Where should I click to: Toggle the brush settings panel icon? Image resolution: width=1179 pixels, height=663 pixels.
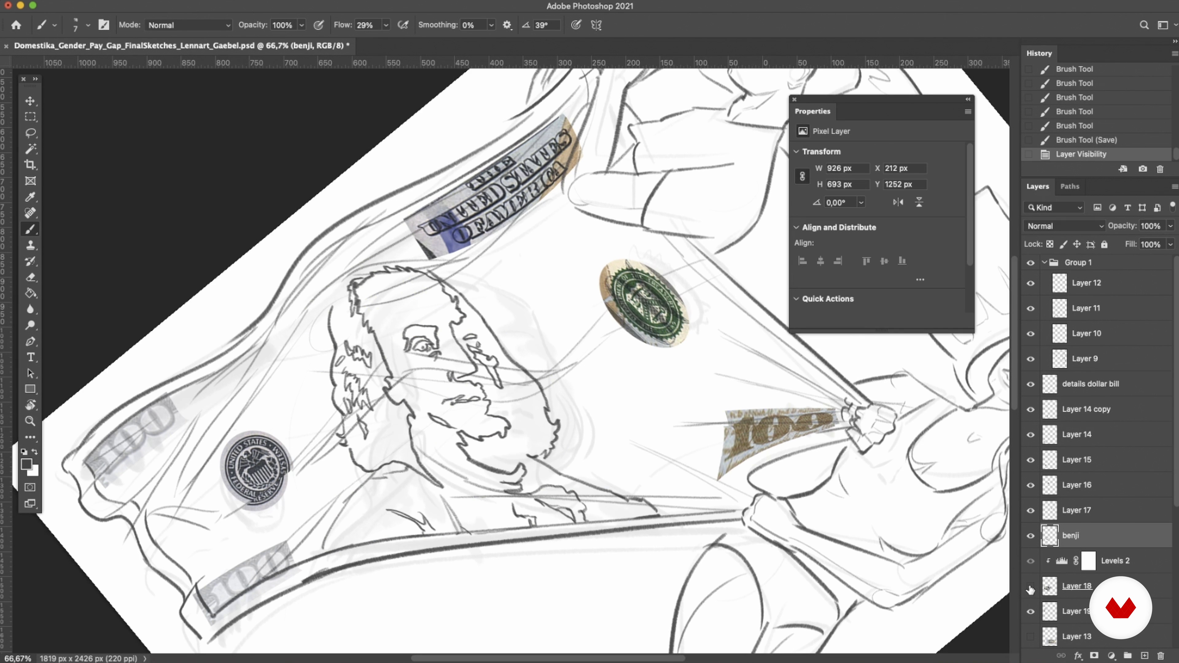pos(104,25)
